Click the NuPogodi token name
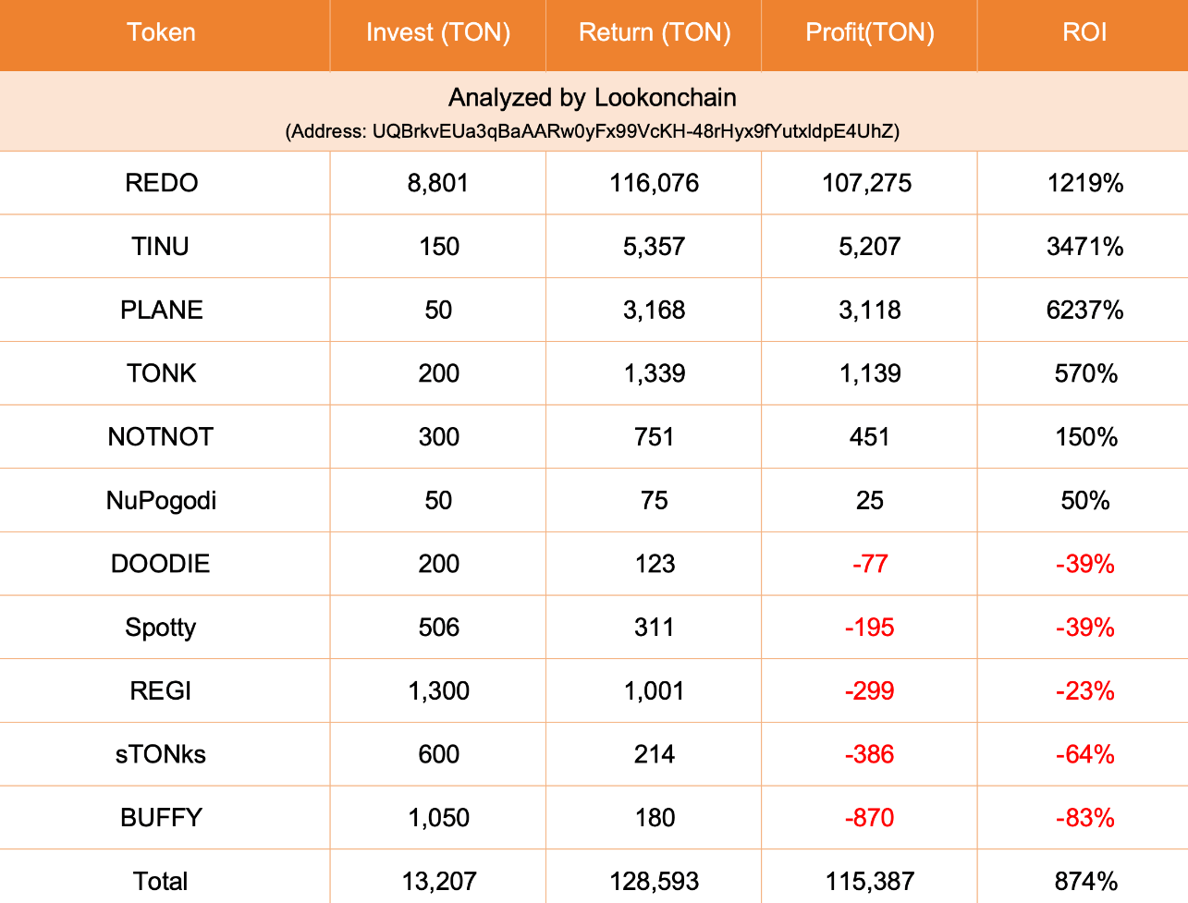1188x903 pixels. click(x=162, y=501)
